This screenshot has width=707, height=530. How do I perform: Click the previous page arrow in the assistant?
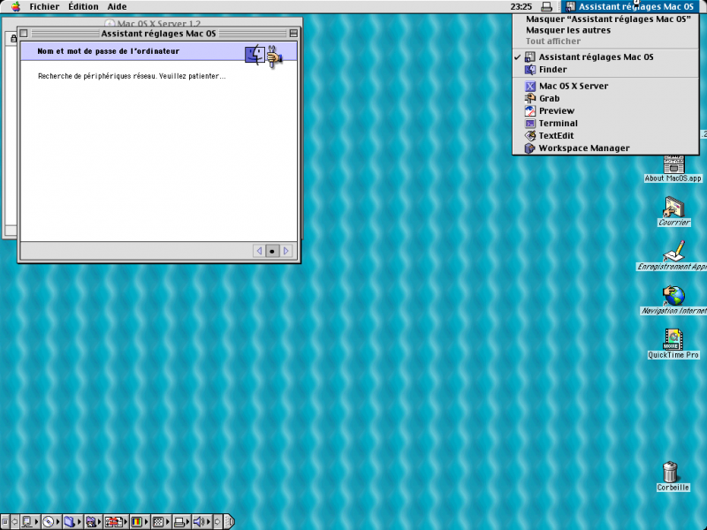(x=259, y=251)
